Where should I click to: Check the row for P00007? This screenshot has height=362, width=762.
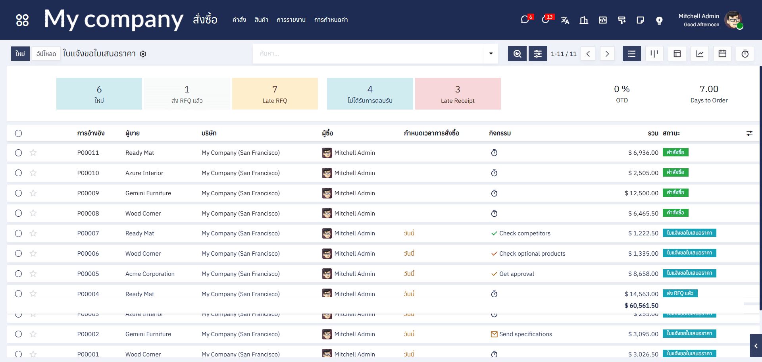tap(19, 233)
